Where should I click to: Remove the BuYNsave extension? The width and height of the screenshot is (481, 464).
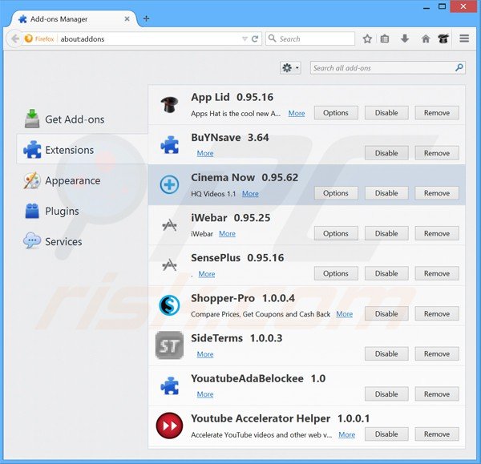pyautogui.click(x=437, y=153)
